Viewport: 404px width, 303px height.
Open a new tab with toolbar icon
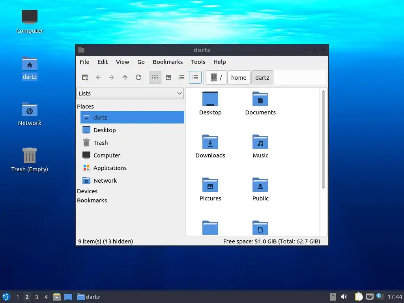(85, 77)
